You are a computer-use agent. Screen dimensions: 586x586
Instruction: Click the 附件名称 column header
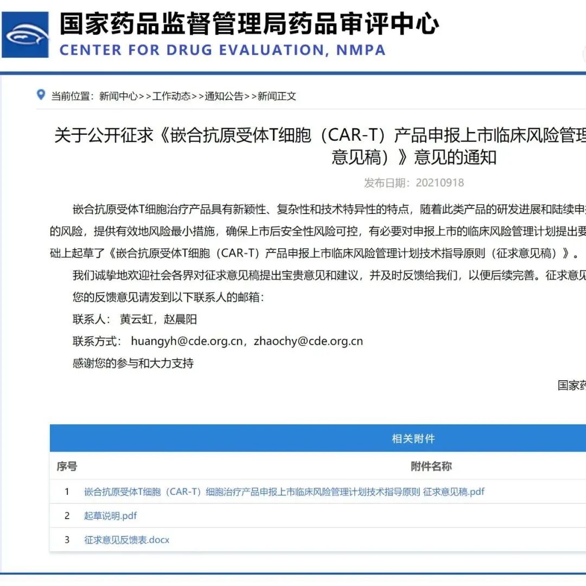pyautogui.click(x=431, y=467)
